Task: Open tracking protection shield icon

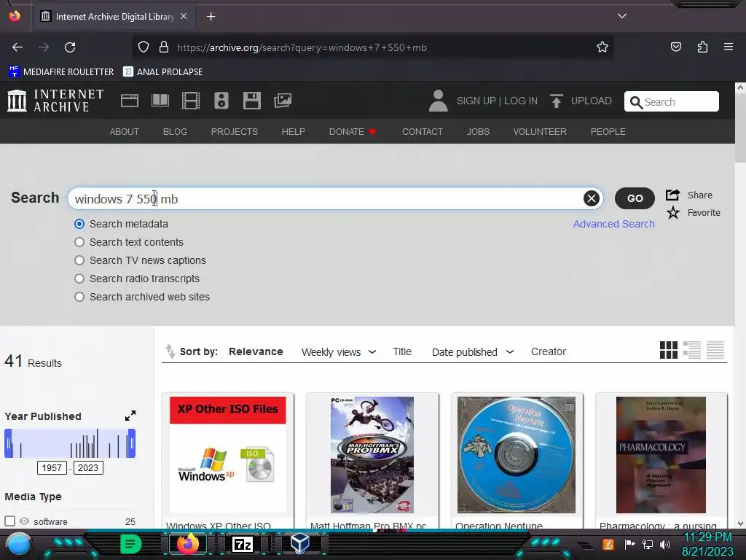Action: coord(144,47)
